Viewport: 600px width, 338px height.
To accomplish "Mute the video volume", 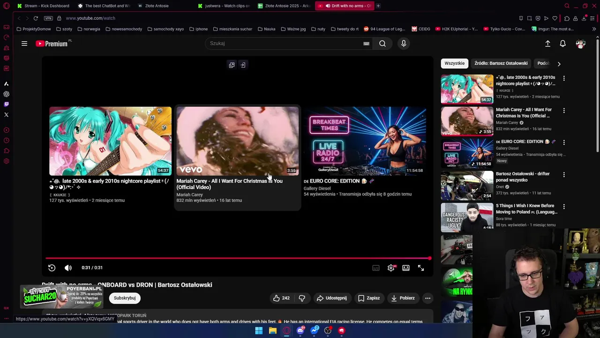I will [x=68, y=268].
